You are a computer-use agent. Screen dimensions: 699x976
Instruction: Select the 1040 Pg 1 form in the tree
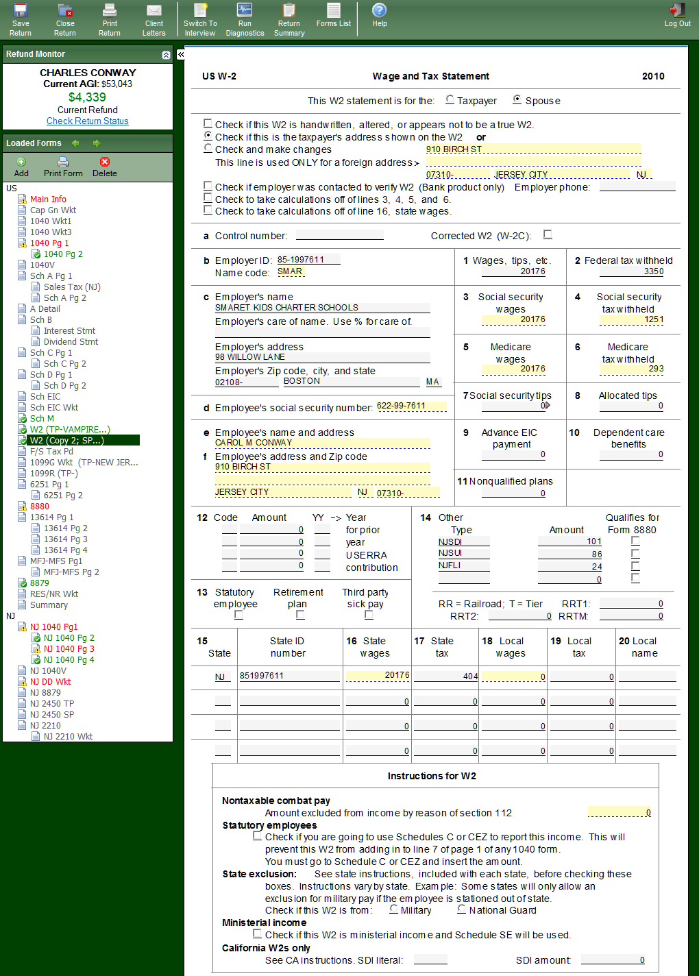(49, 243)
